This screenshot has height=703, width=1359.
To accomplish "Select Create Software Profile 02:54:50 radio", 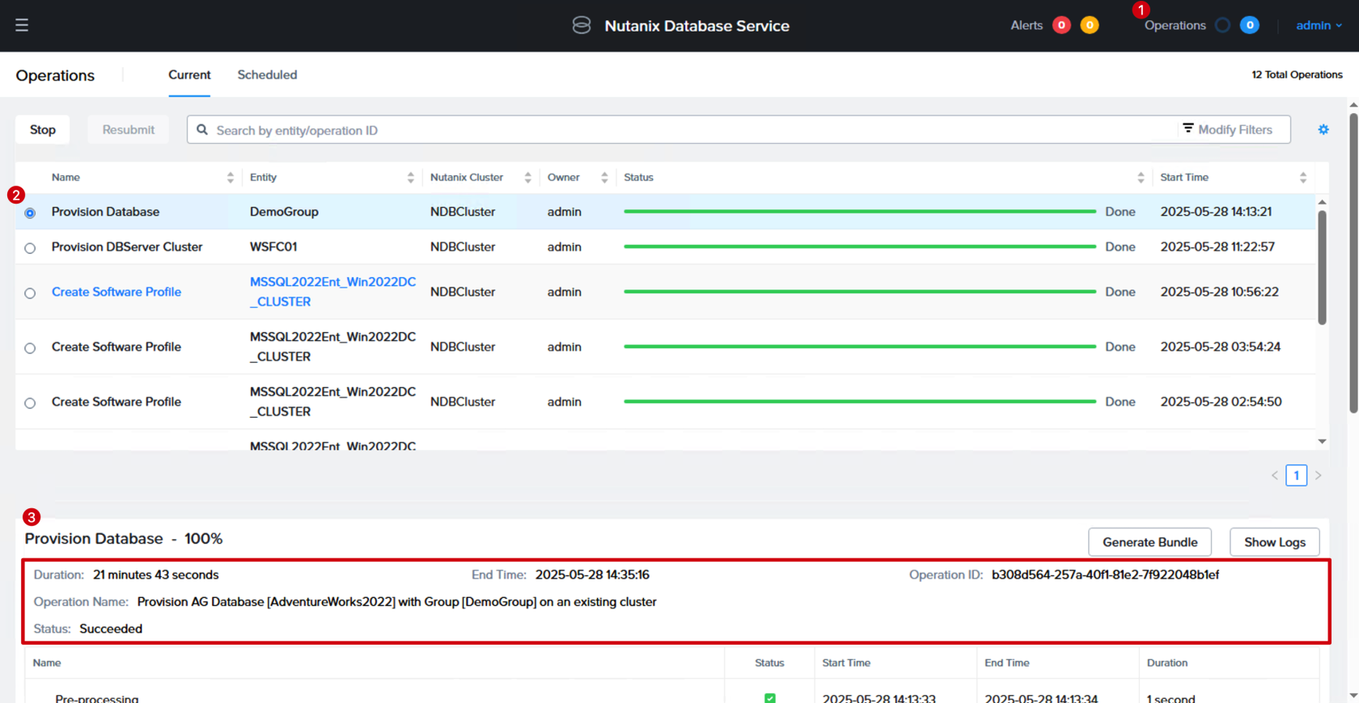I will pos(30,403).
